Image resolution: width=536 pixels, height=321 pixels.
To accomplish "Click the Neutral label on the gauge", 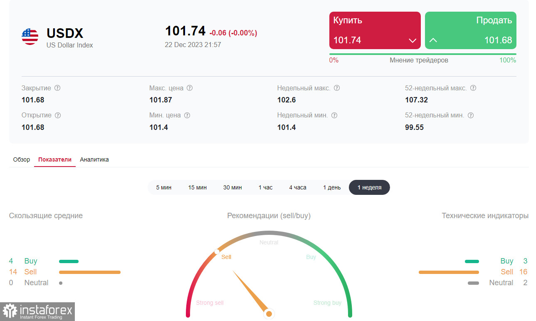I will pos(269,242).
